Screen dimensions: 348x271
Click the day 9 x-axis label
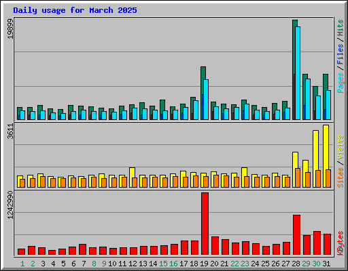[x=104, y=264]
